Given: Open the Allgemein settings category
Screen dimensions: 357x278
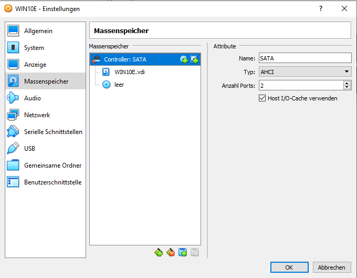Looking at the screenshot, I should click(x=45, y=31).
